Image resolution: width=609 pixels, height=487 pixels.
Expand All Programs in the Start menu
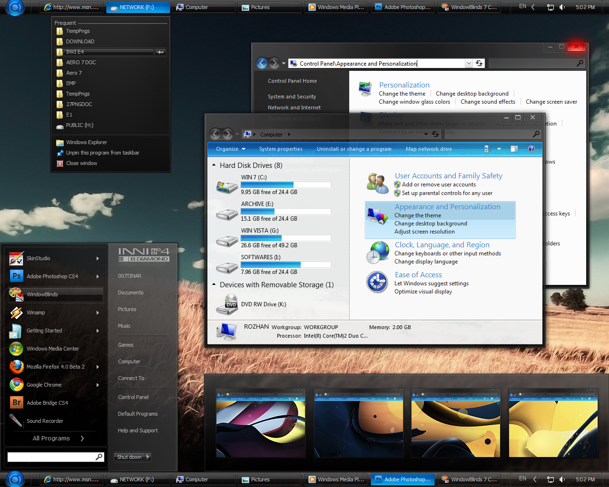(x=58, y=438)
